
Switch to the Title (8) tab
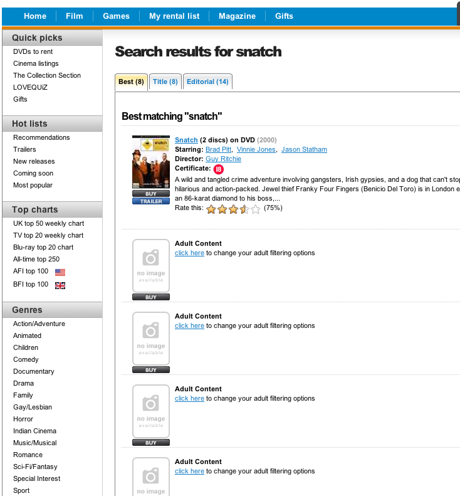coord(165,82)
